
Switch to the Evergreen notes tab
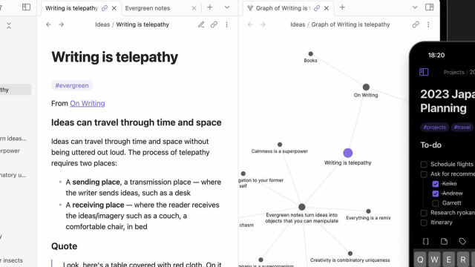(148, 8)
